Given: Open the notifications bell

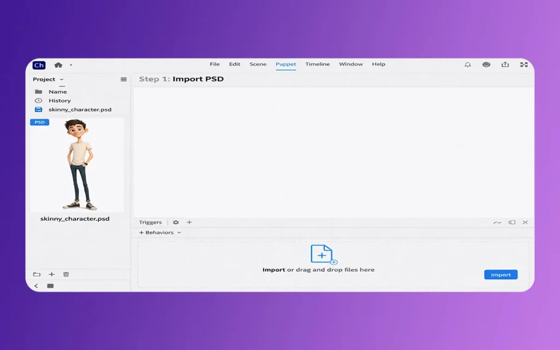Looking at the screenshot, I should (x=468, y=65).
